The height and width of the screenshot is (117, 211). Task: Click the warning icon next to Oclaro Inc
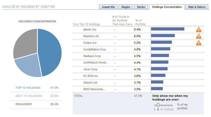point(198,43)
